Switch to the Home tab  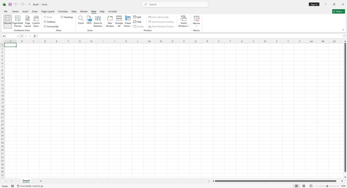pyautogui.click(x=15, y=11)
